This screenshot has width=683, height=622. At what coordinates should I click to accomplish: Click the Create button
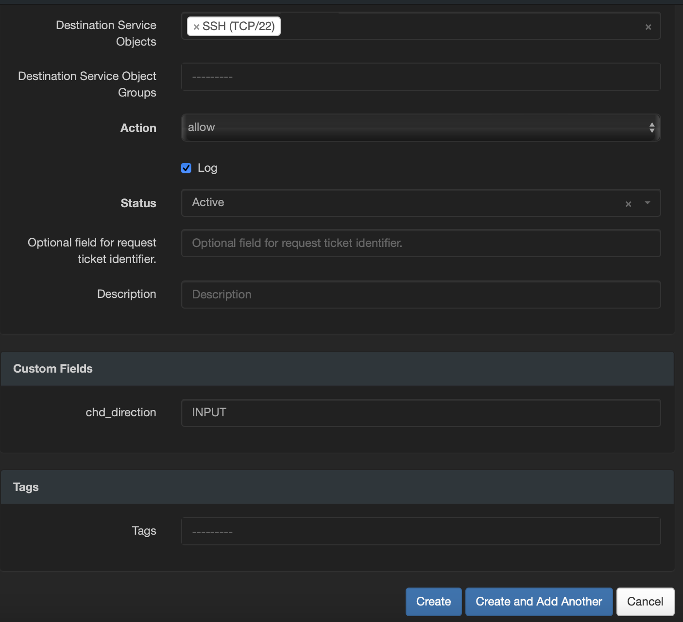click(433, 601)
